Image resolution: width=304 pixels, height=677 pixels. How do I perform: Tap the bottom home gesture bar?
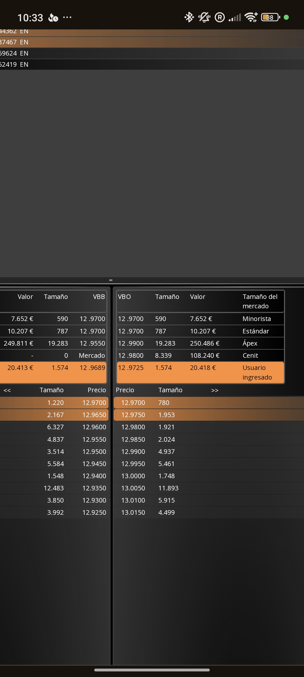click(x=152, y=670)
